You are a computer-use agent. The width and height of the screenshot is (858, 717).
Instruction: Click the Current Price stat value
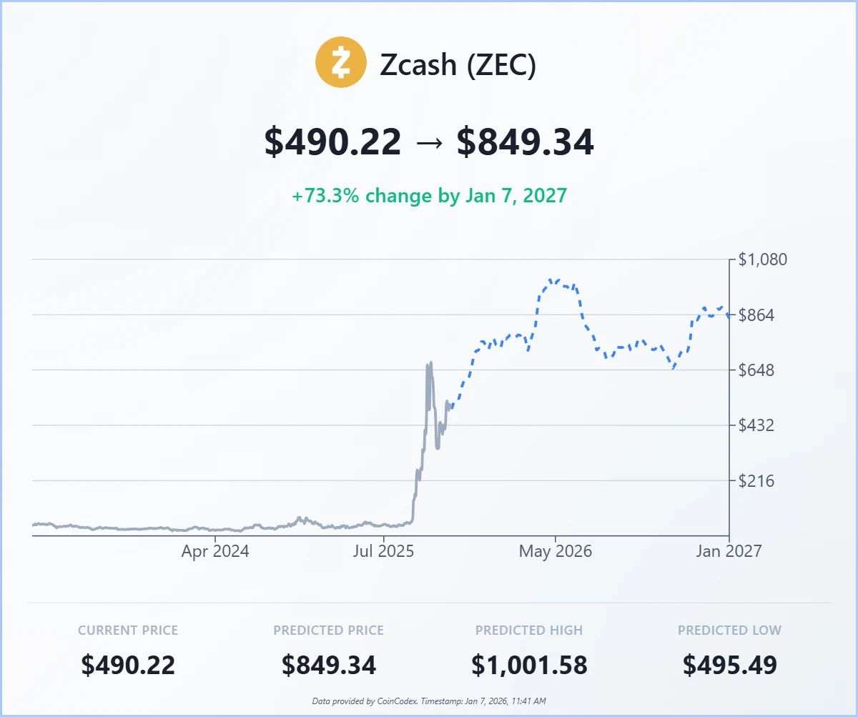tap(128, 665)
